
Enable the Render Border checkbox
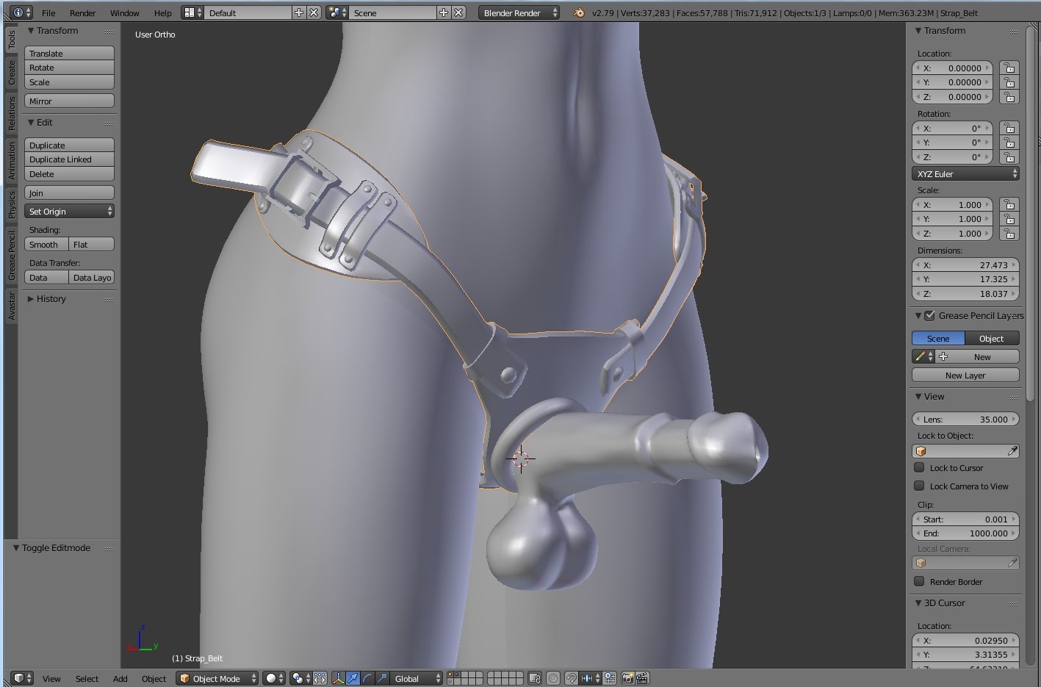click(x=919, y=581)
